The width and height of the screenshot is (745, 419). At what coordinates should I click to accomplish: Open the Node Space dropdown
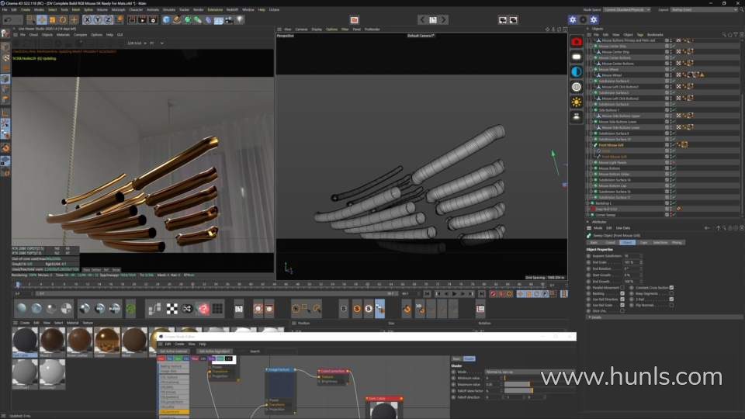coord(627,9)
